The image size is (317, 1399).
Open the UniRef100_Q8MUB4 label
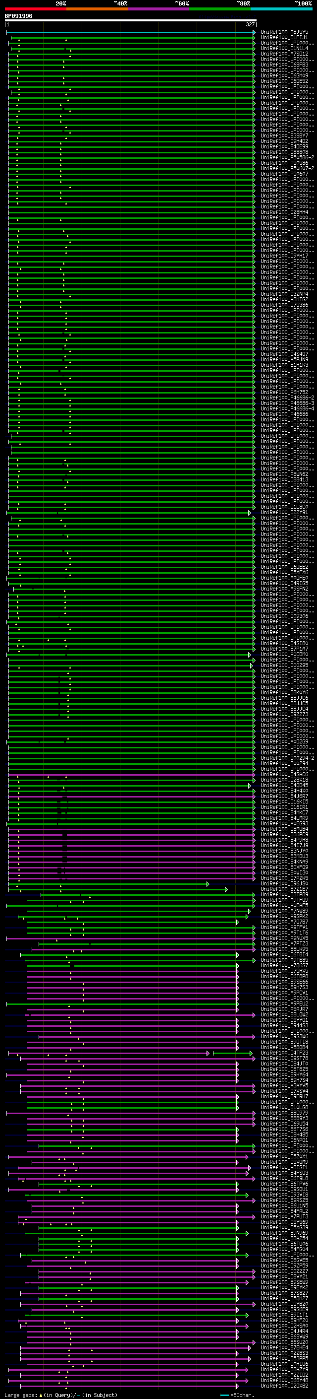tap(284, 829)
